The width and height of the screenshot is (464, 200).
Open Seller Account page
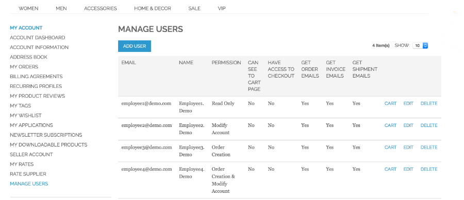(x=31, y=154)
